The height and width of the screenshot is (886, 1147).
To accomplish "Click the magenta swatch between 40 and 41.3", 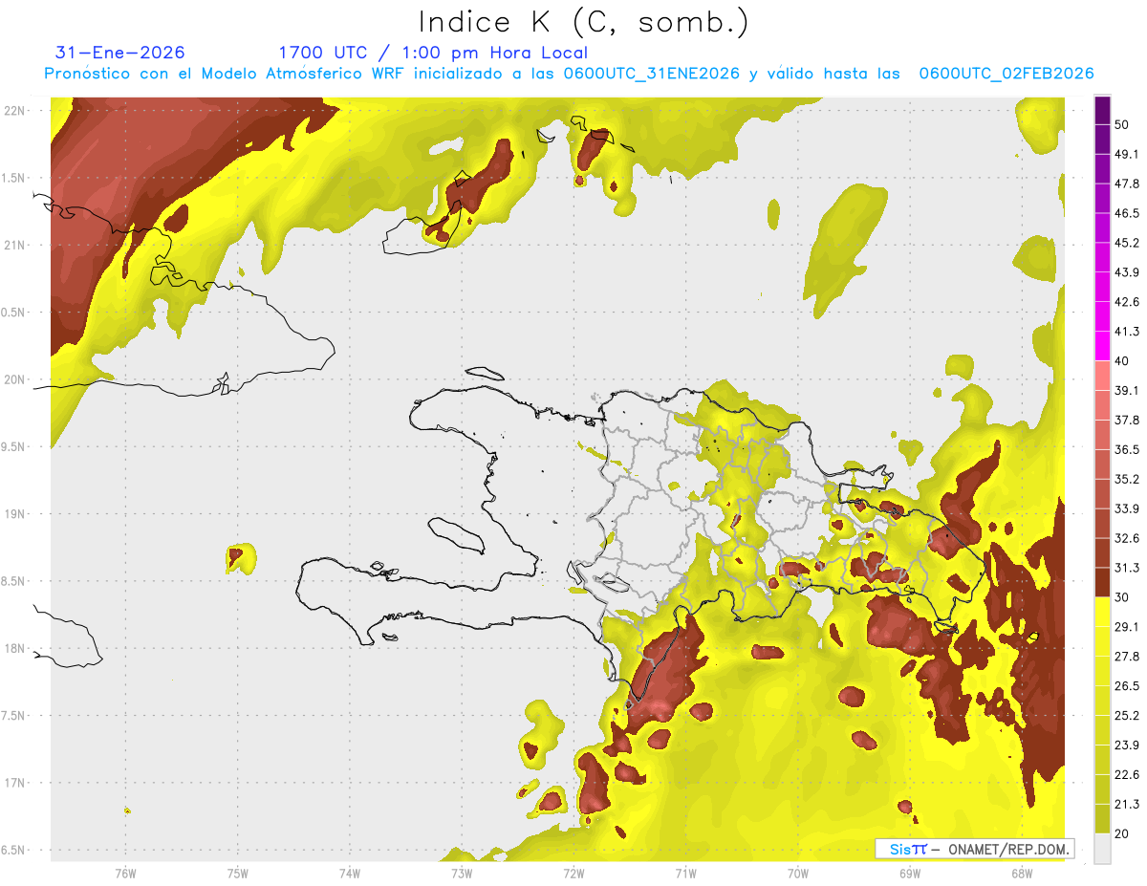I will pyautogui.click(x=1103, y=346).
